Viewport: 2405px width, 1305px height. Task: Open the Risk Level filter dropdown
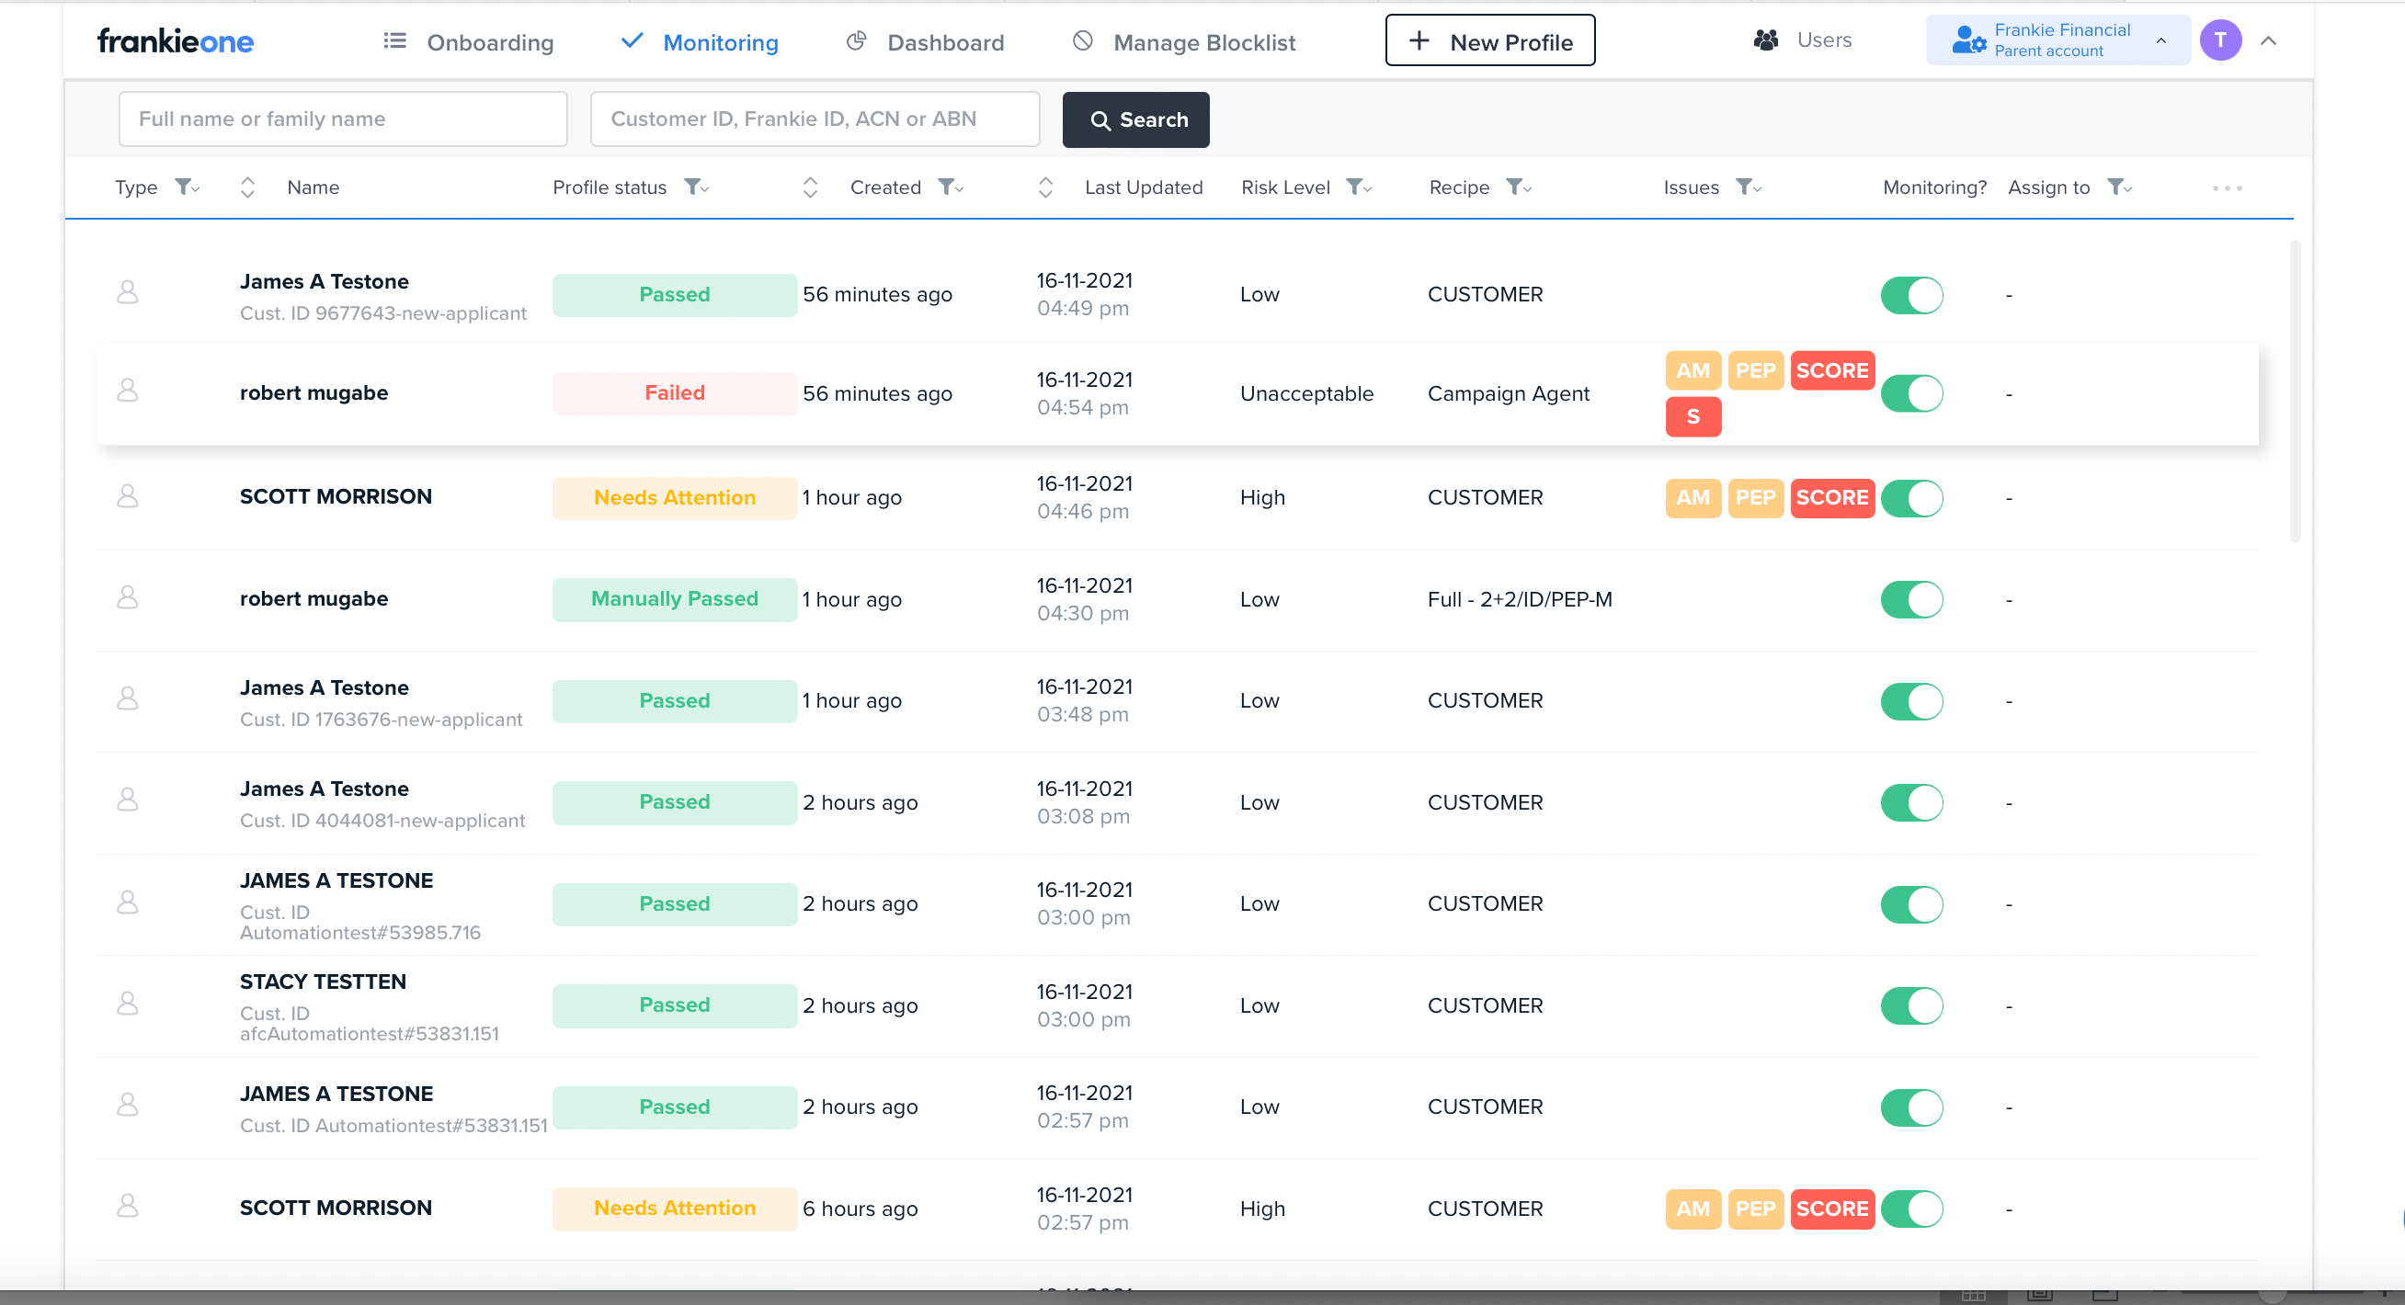coord(1359,187)
